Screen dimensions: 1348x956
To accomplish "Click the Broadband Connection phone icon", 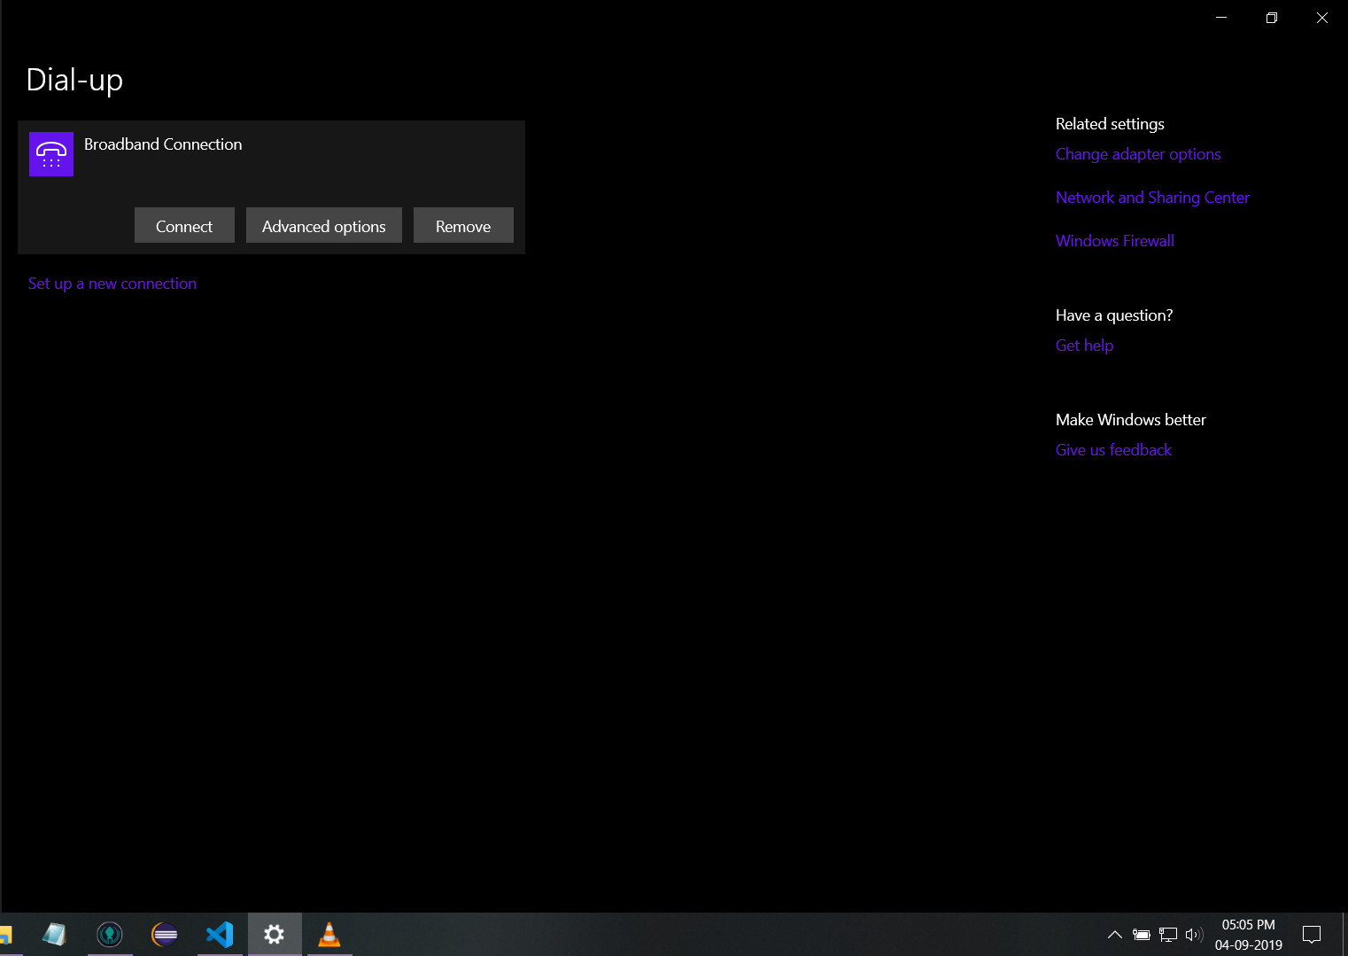I will (51, 154).
